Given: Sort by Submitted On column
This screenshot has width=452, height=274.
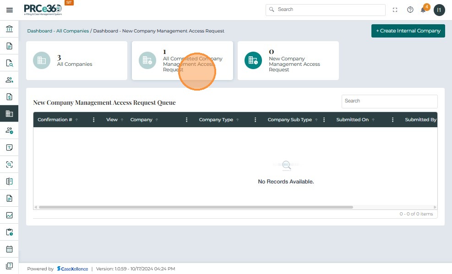Looking at the screenshot, I should coord(352,120).
